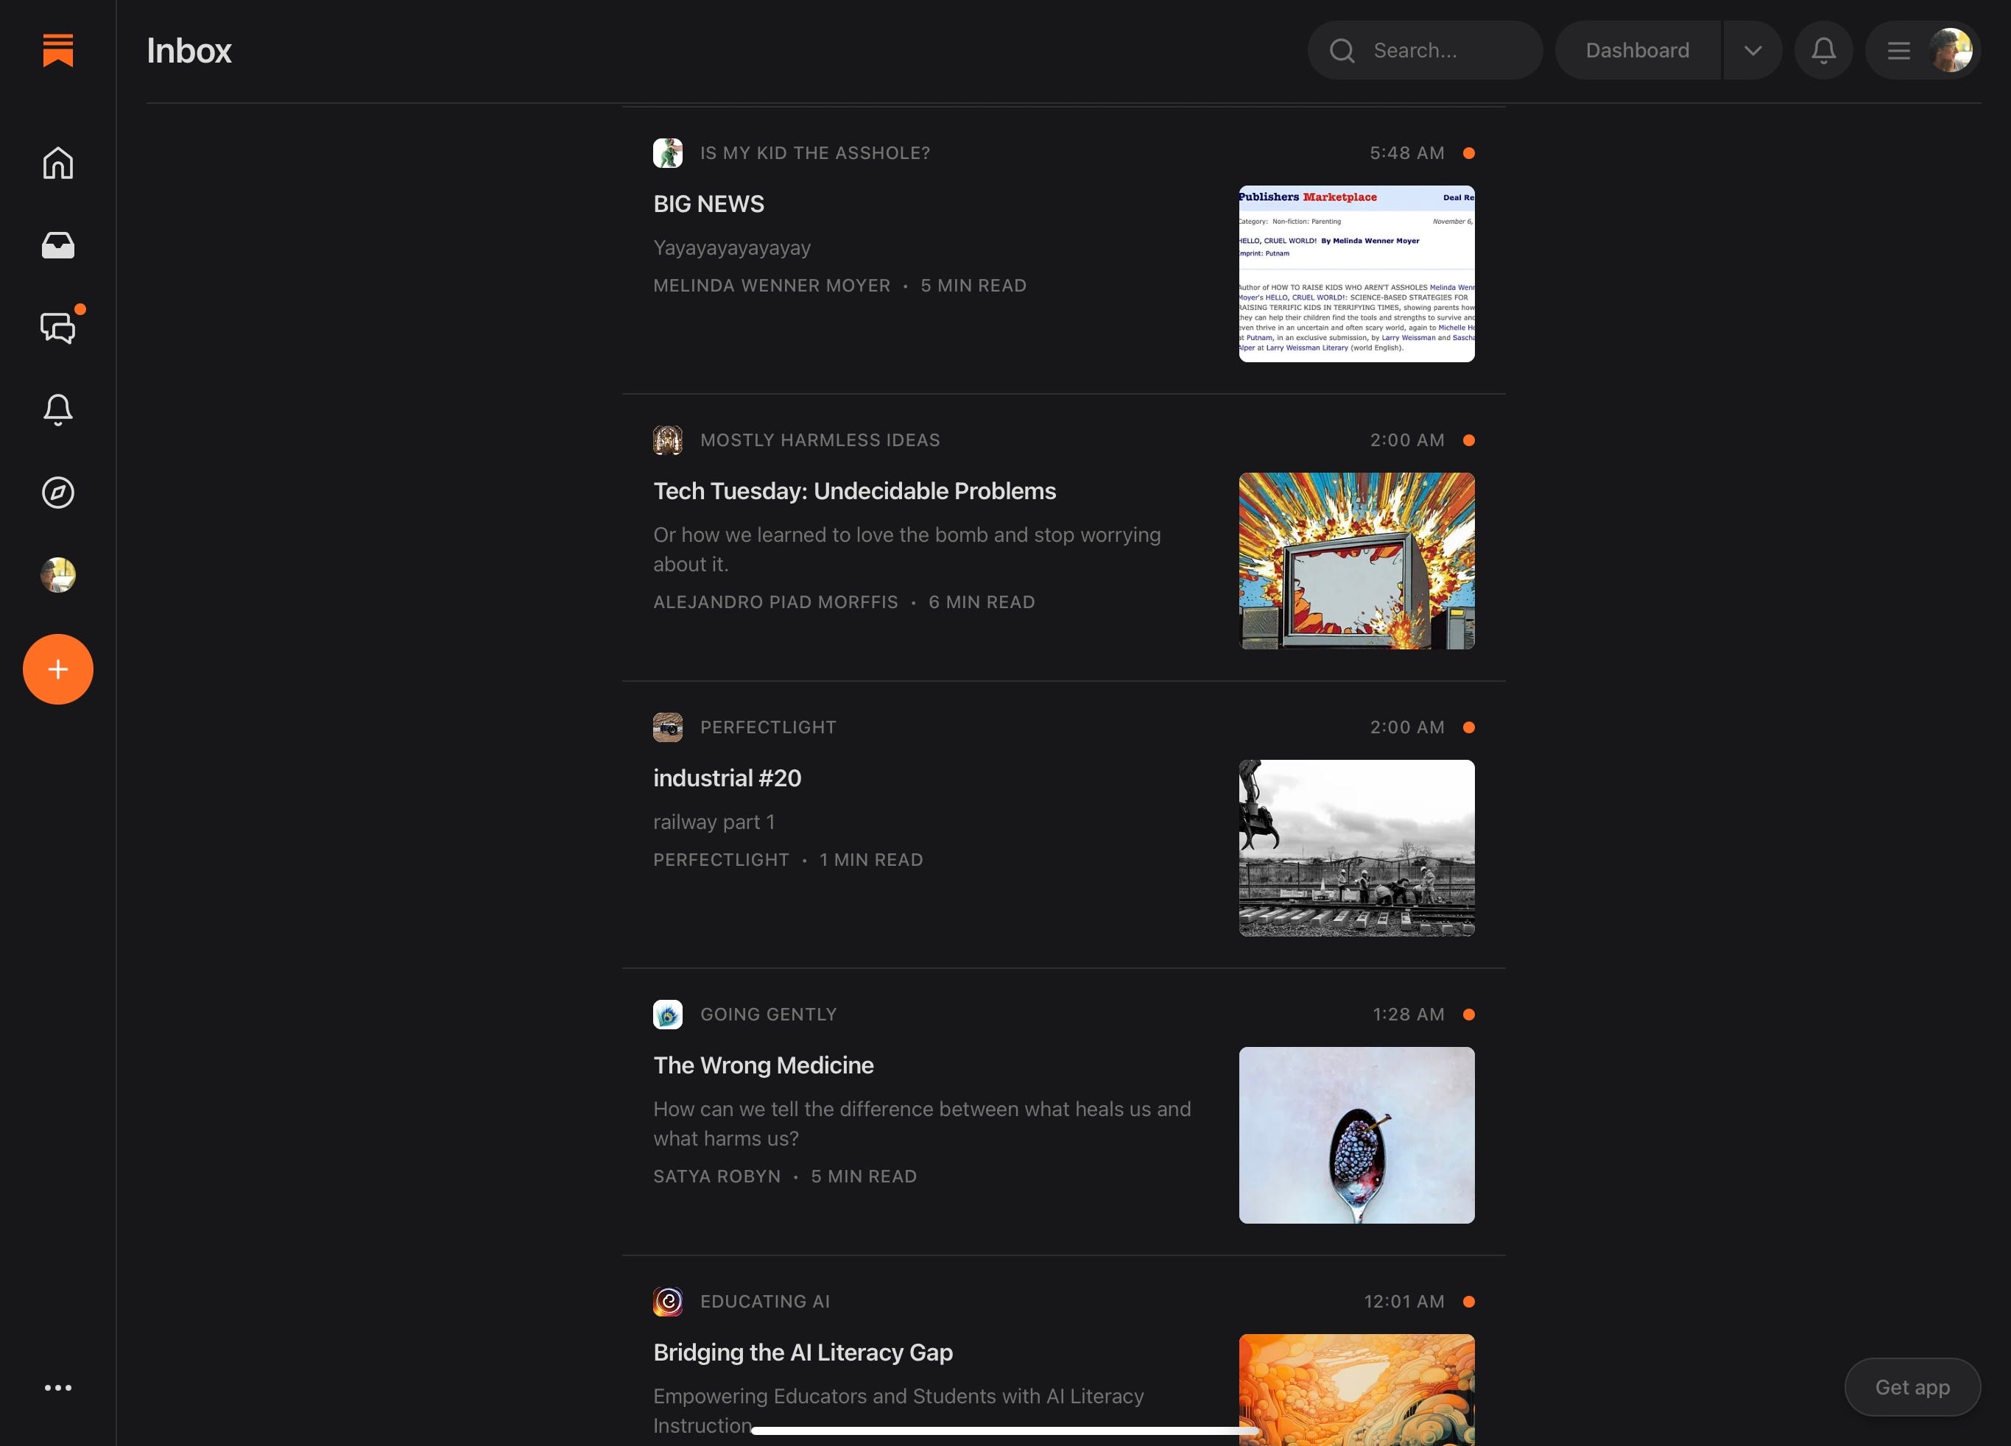Click Perfectlight publication icon
Viewport: 2011px width, 1446px height.
pyautogui.click(x=668, y=727)
